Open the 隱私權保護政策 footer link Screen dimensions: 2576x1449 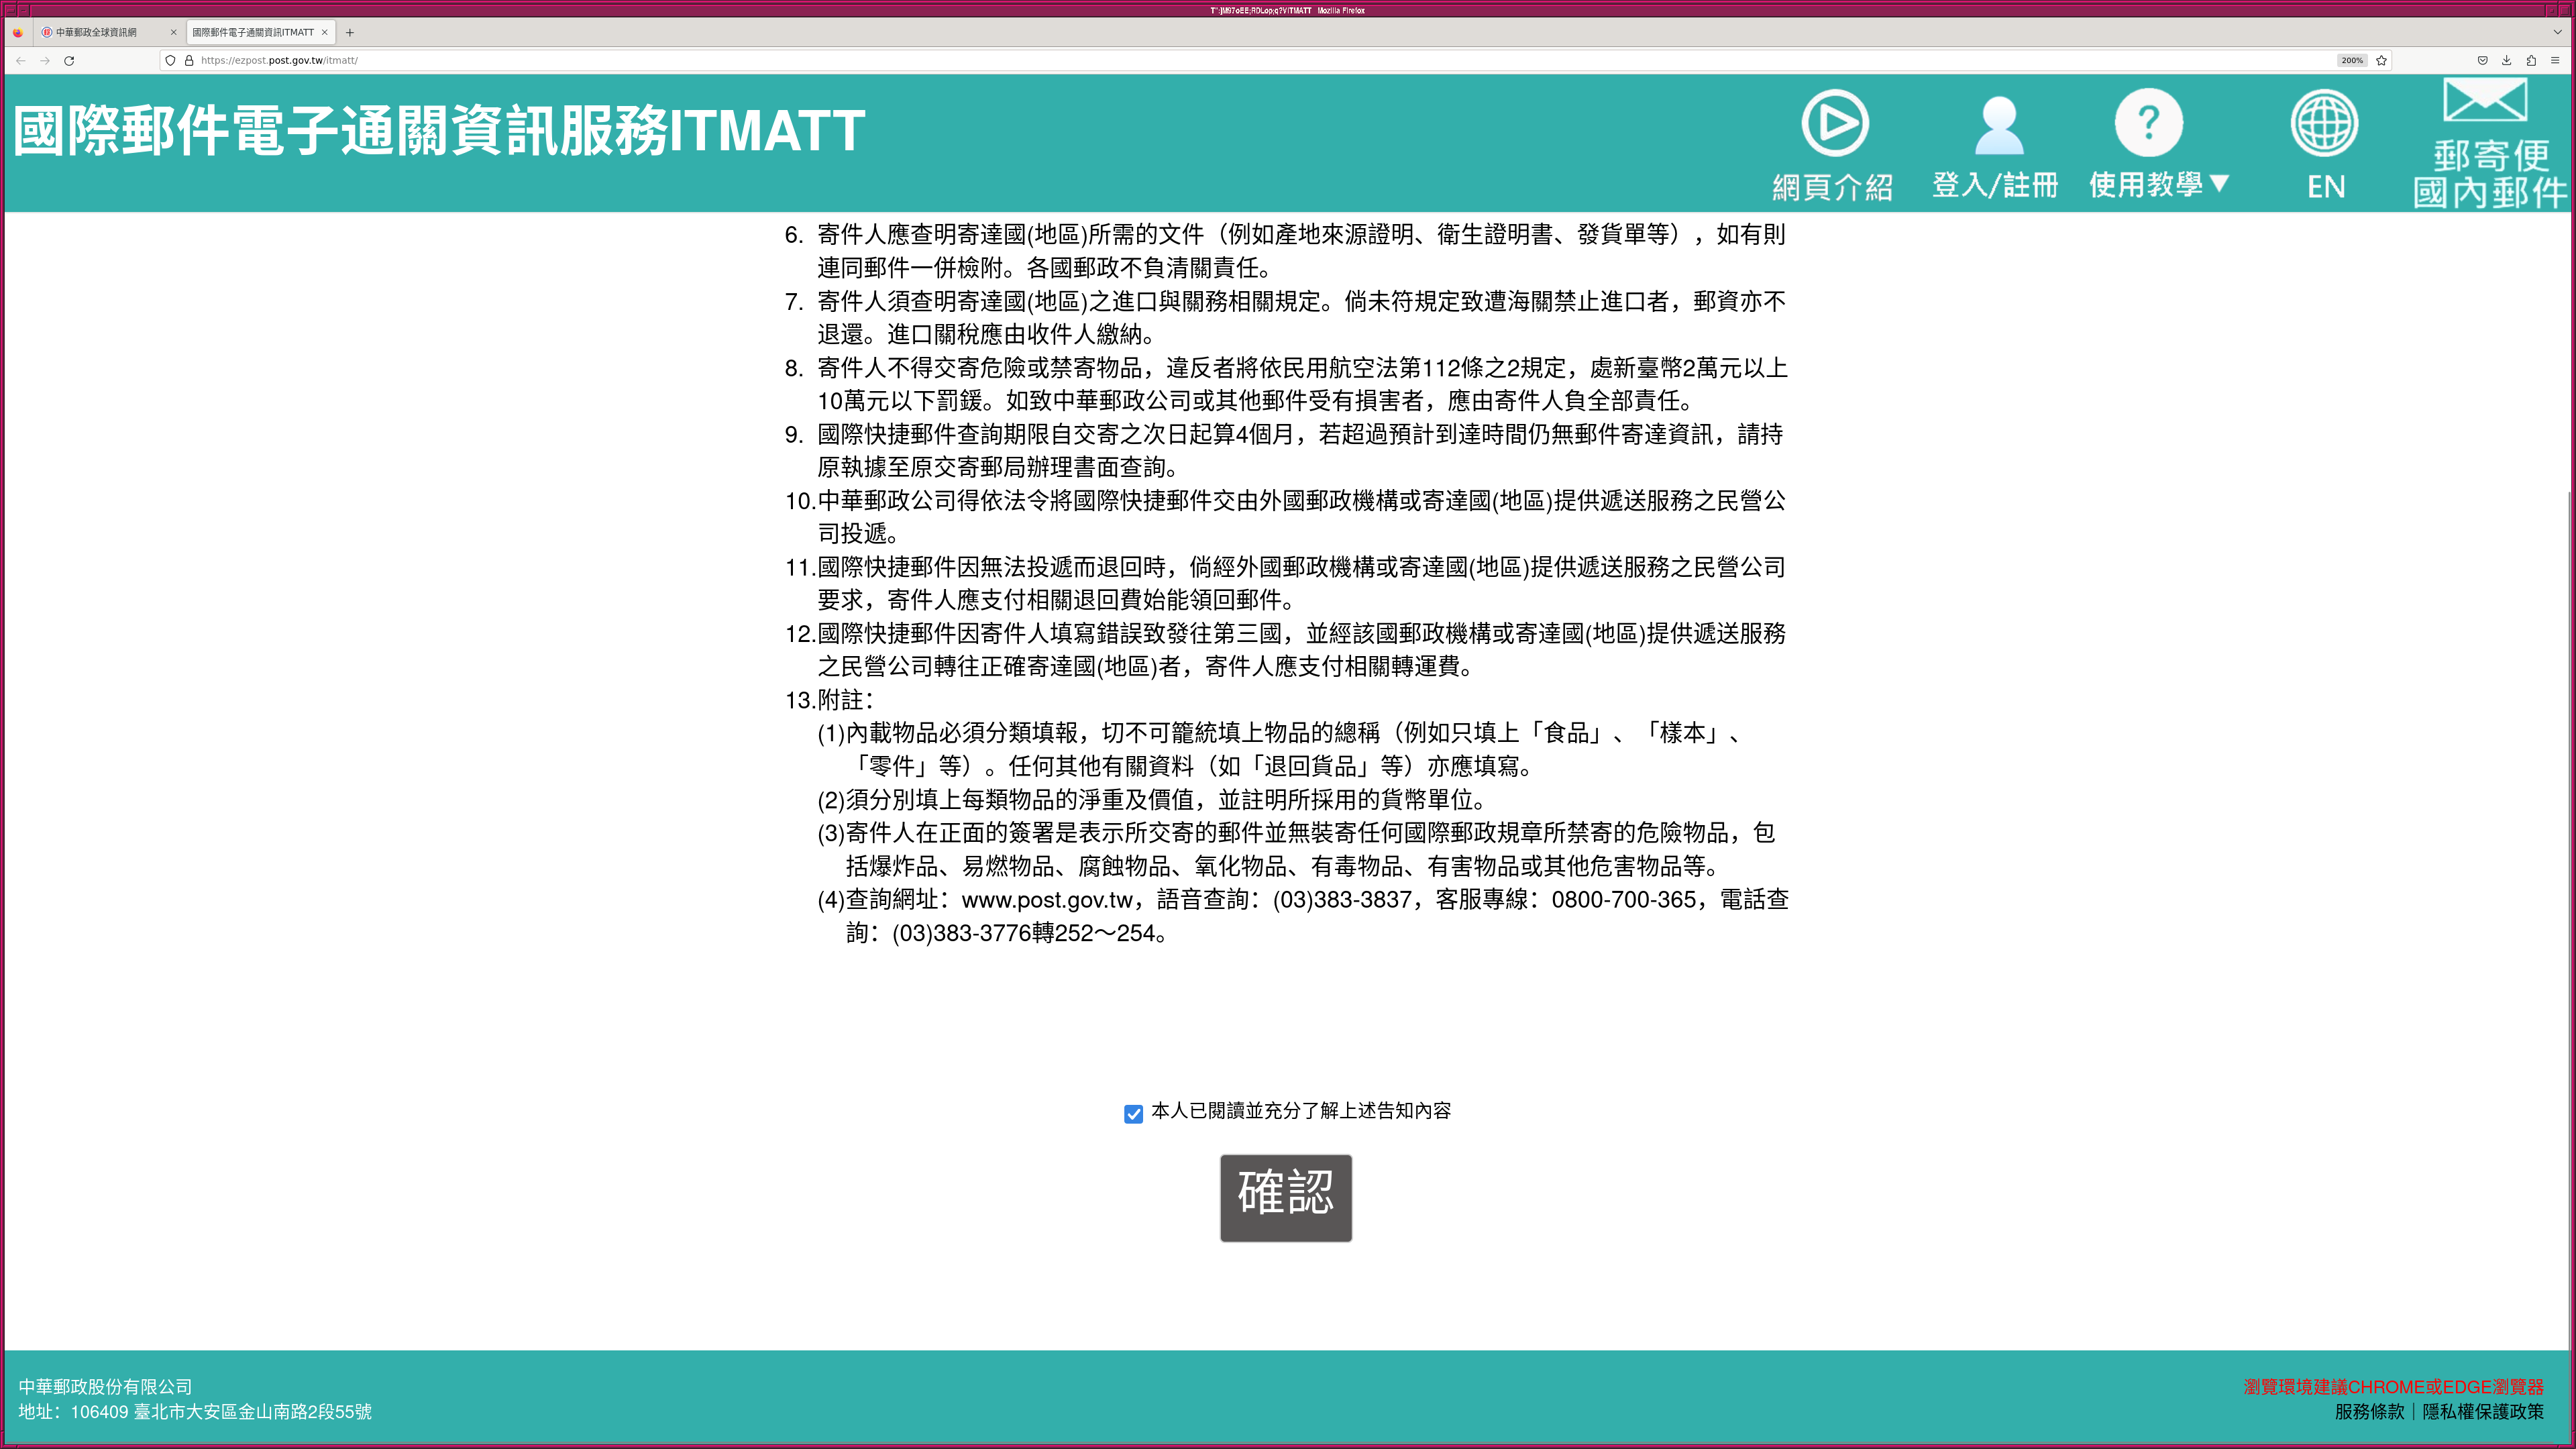tap(2482, 1411)
